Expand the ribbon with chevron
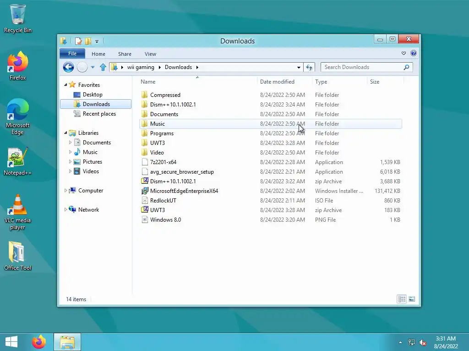Image resolution: width=469 pixels, height=351 pixels. (404, 53)
